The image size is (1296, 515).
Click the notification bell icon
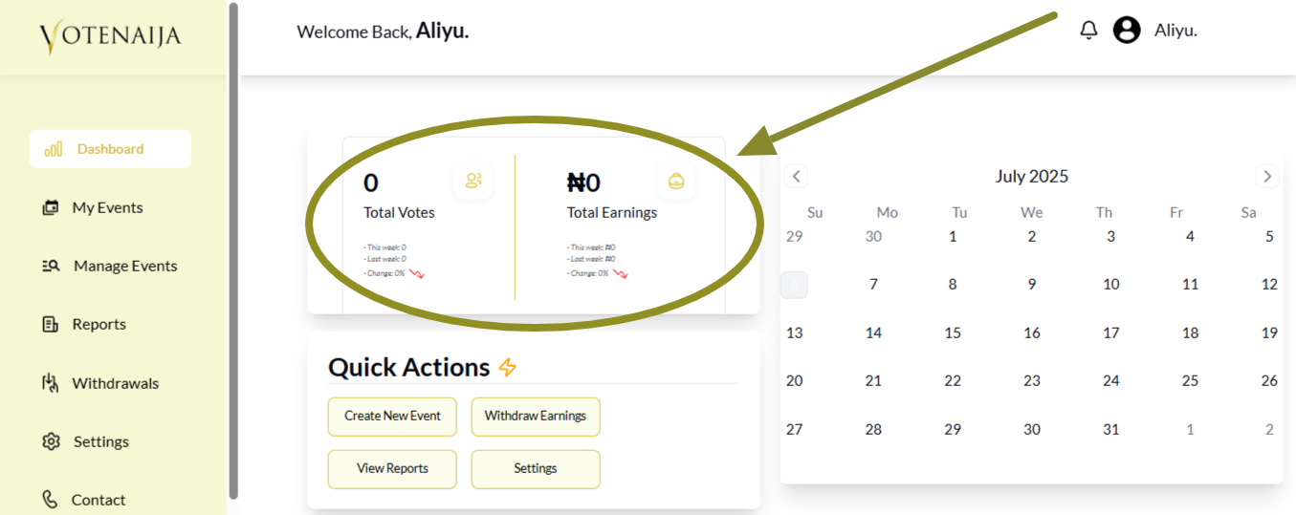(x=1088, y=31)
